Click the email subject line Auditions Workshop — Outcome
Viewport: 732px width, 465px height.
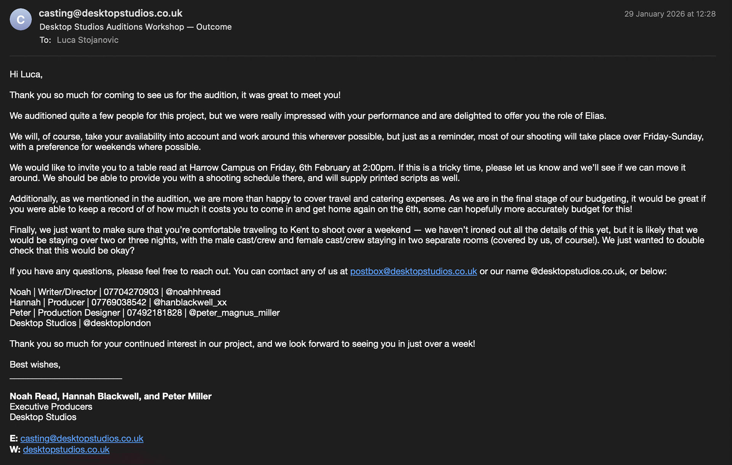(x=135, y=27)
